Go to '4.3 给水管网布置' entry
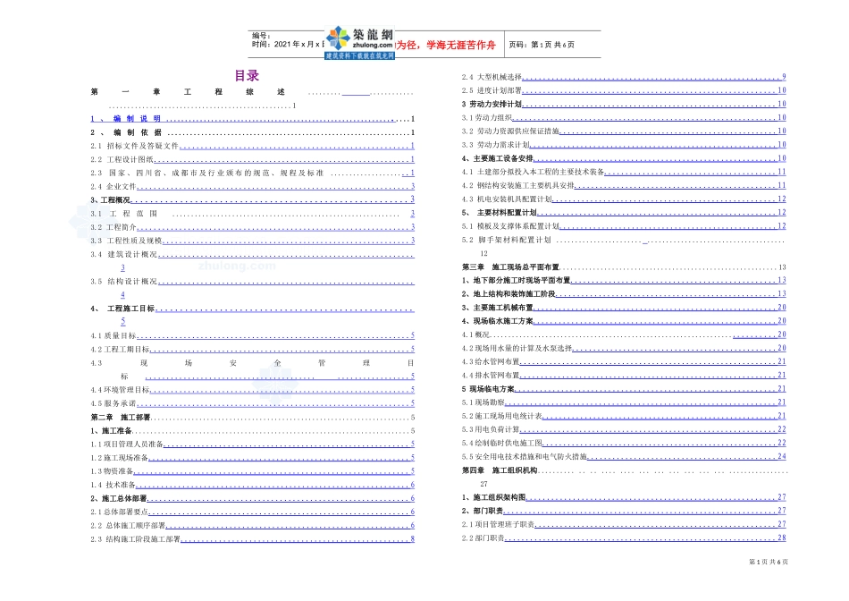 tap(624, 361)
